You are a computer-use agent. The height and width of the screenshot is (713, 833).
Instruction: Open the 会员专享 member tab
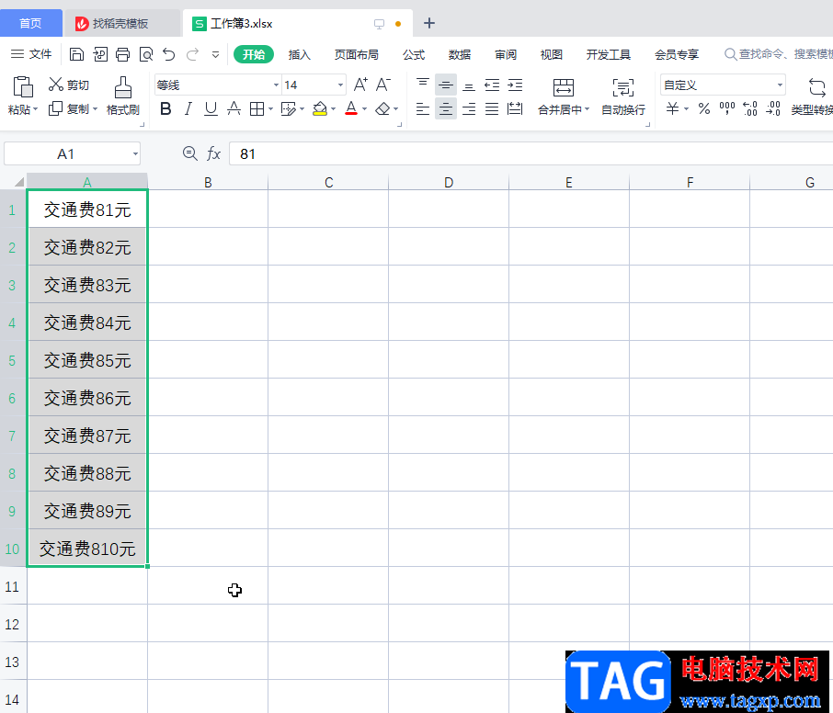677,54
